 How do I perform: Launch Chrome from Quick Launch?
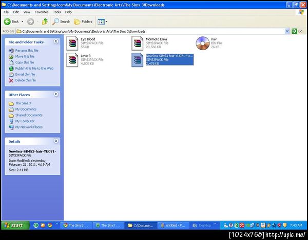tap(50, 225)
